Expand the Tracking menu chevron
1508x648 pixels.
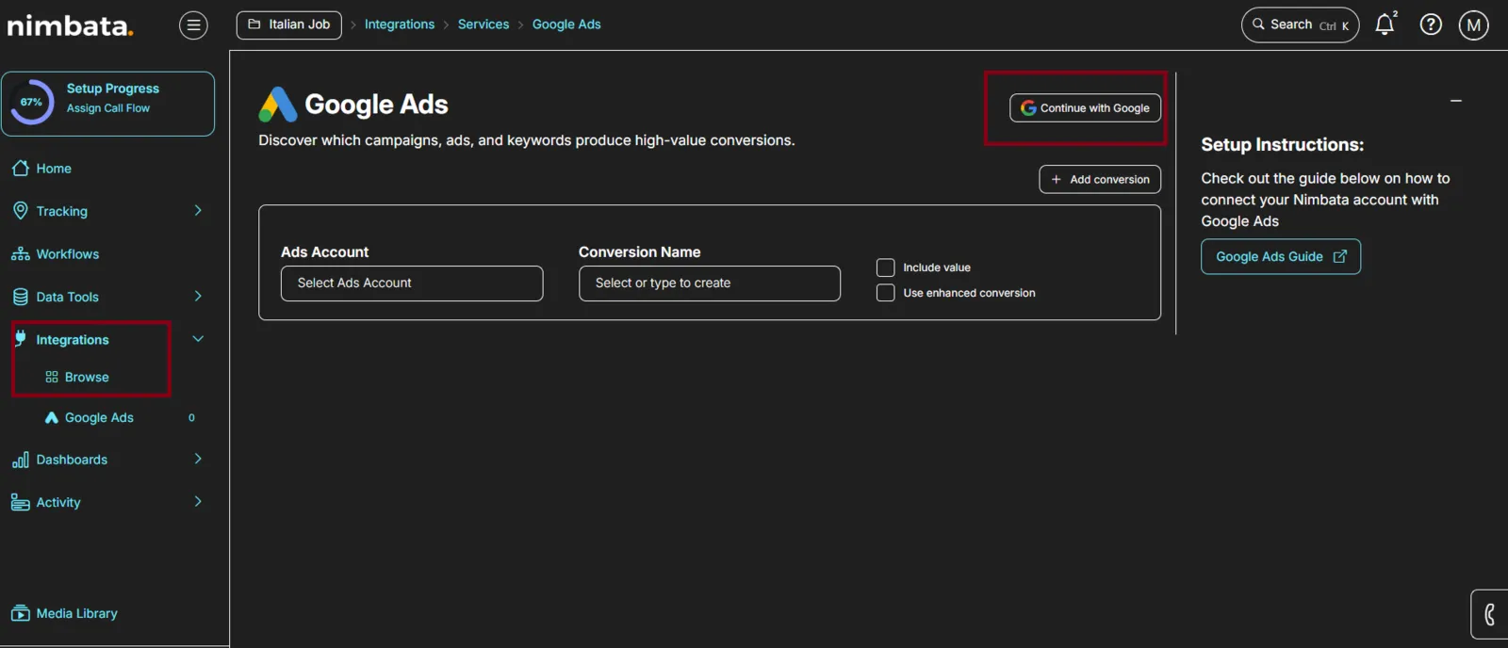198,211
